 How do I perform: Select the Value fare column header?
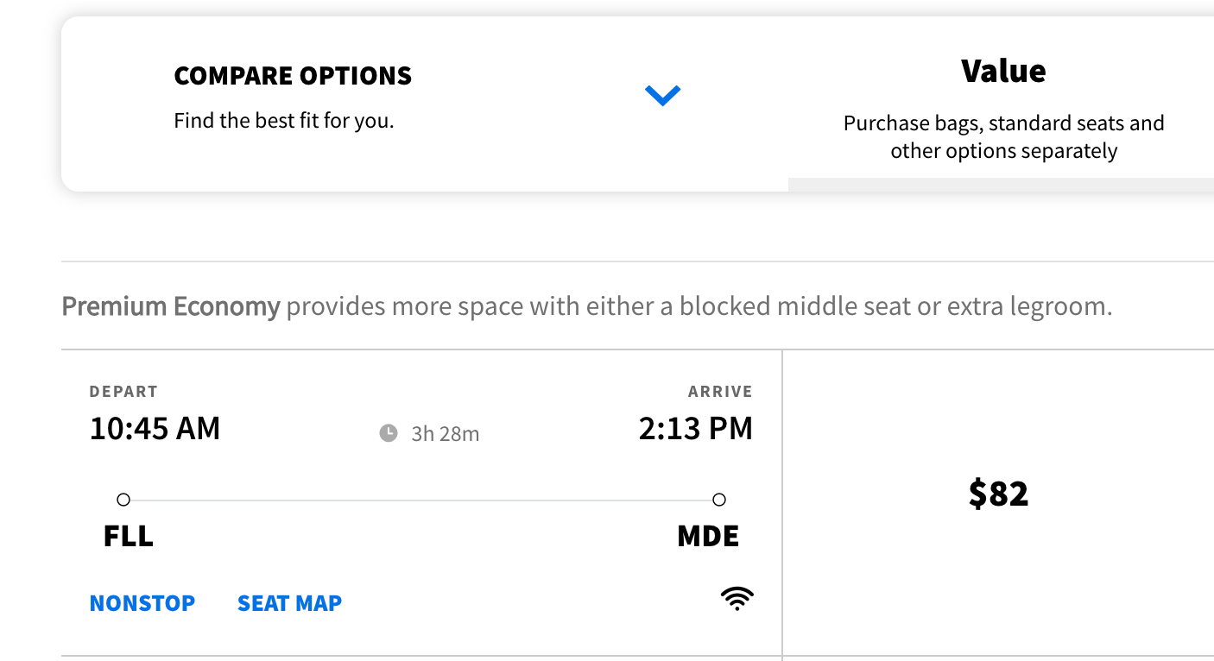pos(1002,71)
